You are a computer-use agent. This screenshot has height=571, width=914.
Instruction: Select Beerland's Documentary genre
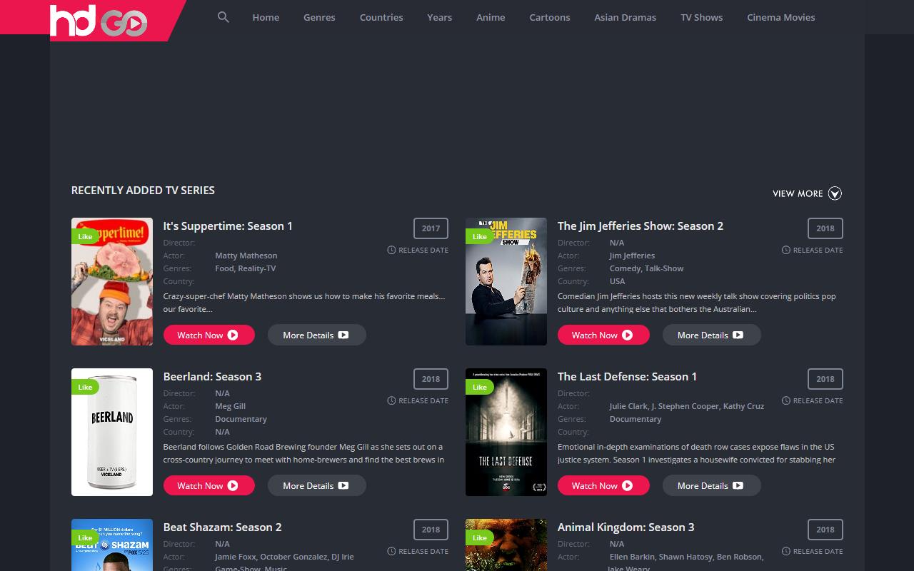tap(241, 419)
